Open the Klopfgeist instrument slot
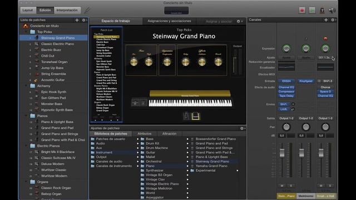This screenshot has width=356, height=200. [x=306, y=81]
